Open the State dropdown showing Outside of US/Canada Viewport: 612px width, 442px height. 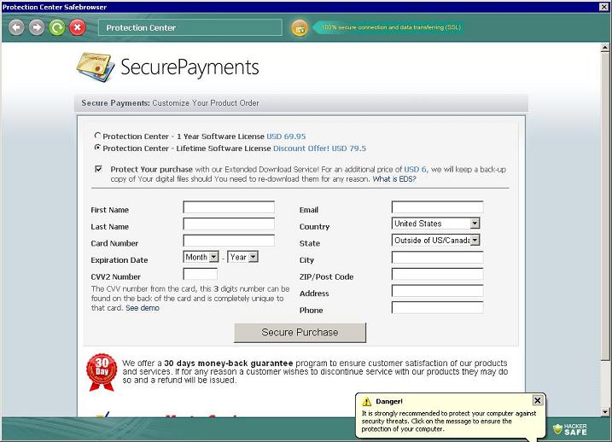pyautogui.click(x=435, y=241)
